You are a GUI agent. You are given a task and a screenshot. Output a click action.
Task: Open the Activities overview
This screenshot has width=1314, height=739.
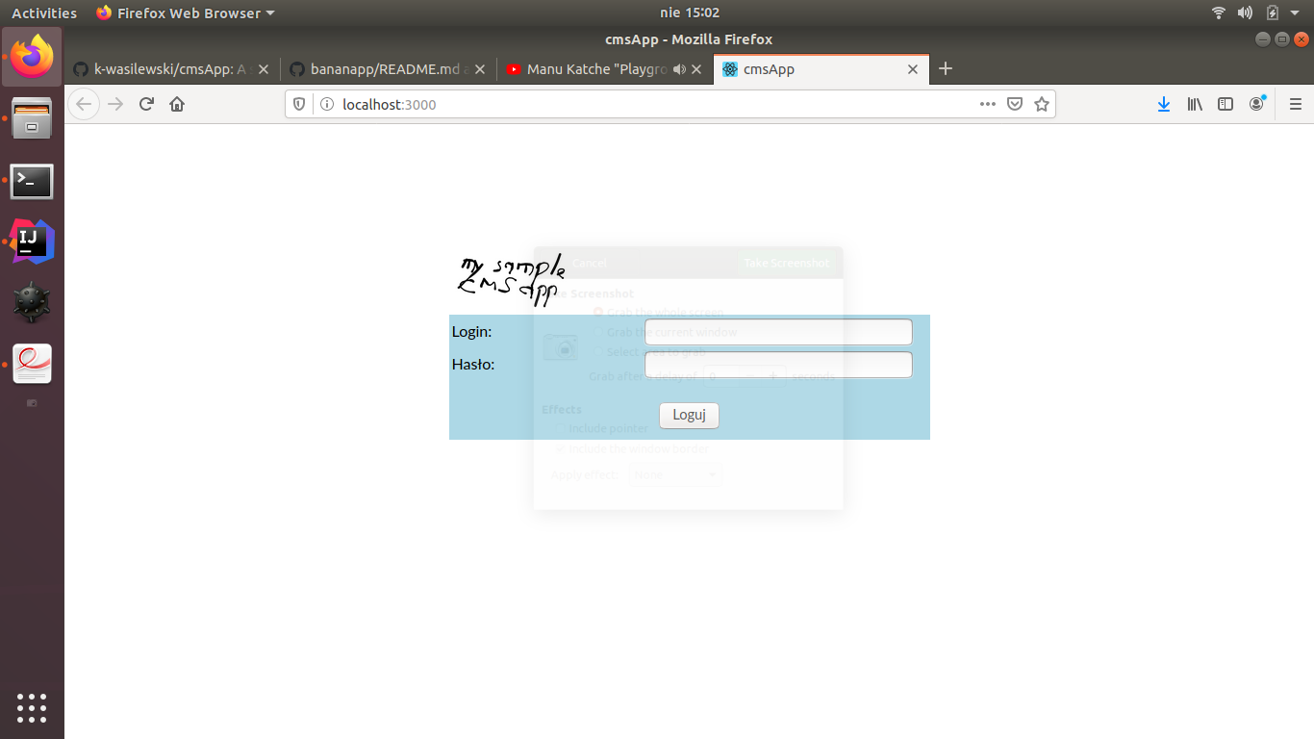[44, 13]
